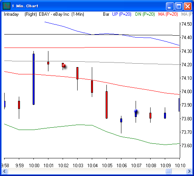Click the red MA (P=20) legend label

tap(168, 14)
